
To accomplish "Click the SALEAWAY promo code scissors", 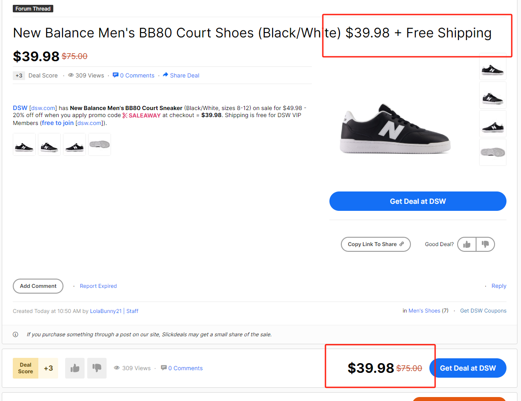I will coord(125,115).
